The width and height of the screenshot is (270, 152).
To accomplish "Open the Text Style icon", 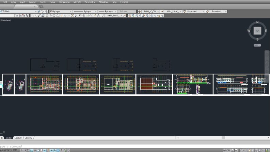I will [x=140, y=11].
